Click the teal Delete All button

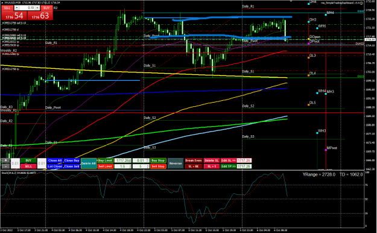pos(89,164)
